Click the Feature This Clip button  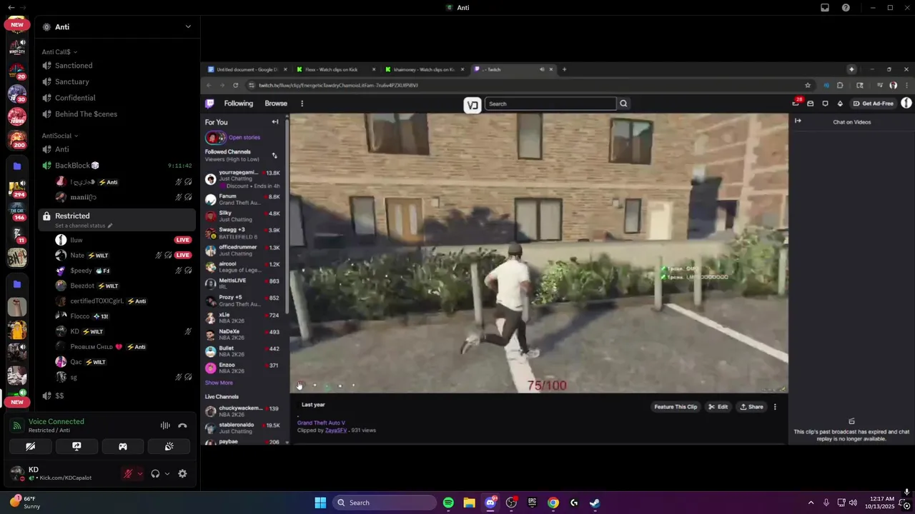676,407
